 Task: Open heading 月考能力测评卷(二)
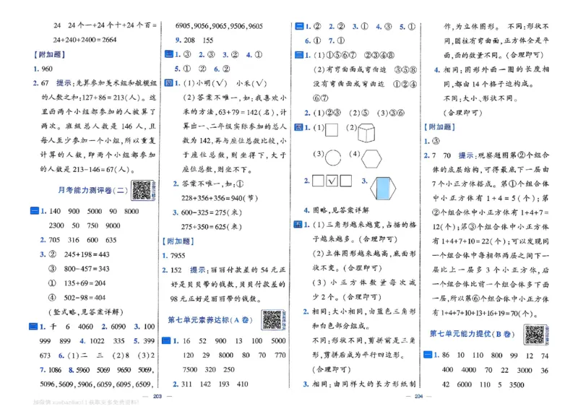click(93, 190)
